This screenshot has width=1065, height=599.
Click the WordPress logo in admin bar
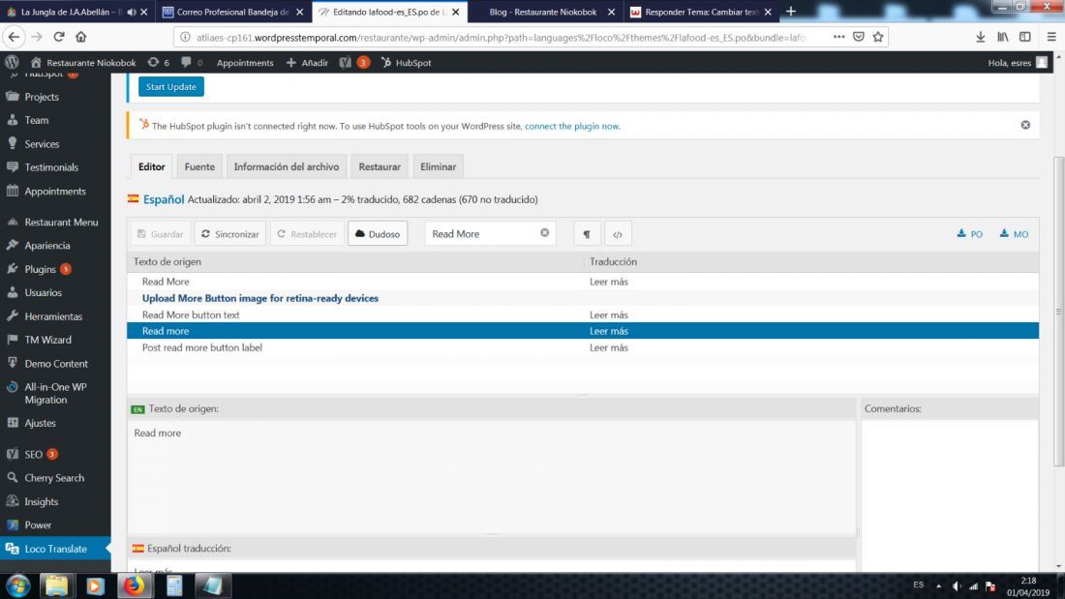tap(12, 62)
